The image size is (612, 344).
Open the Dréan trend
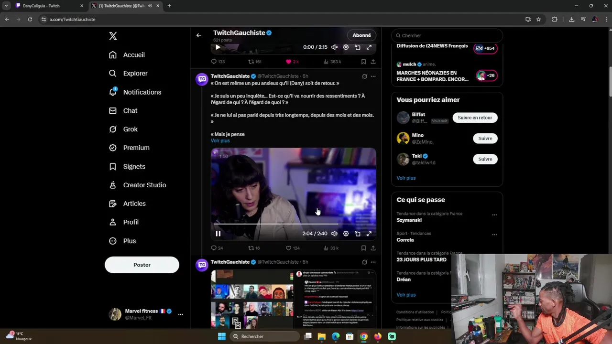coord(404,279)
